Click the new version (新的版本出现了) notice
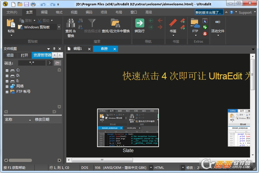This screenshot has width=259, height=173. 209,12
